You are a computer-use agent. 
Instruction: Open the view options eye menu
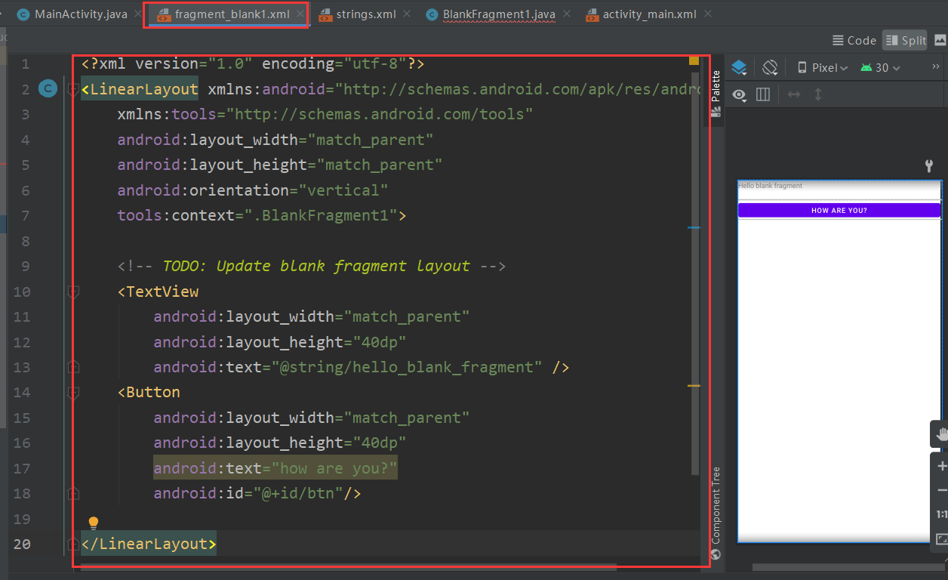pyautogui.click(x=740, y=94)
